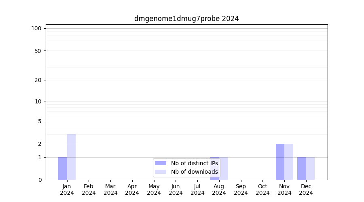Click the 5 tick on the y-axis

tap(40, 121)
